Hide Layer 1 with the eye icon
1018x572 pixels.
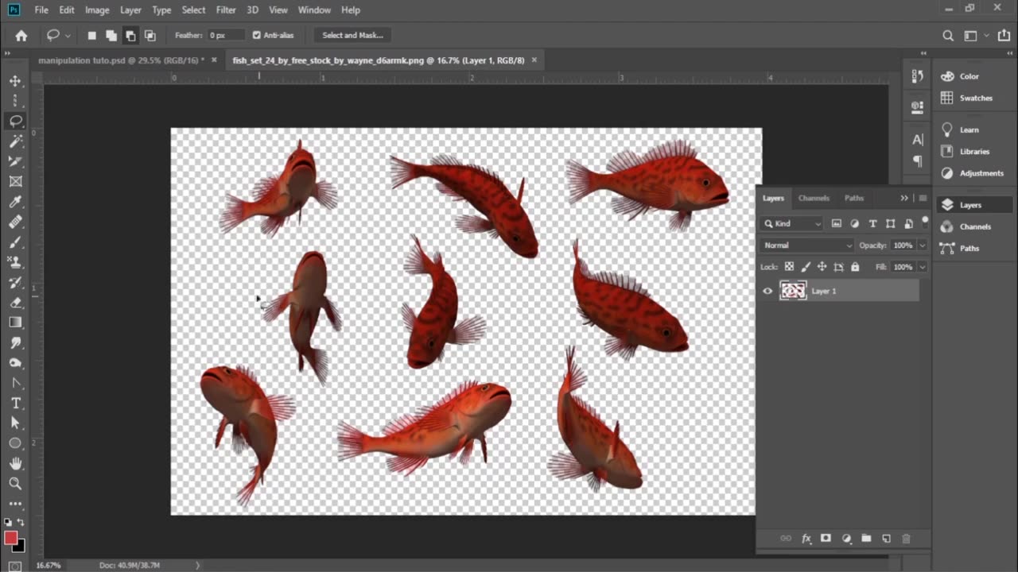click(767, 291)
